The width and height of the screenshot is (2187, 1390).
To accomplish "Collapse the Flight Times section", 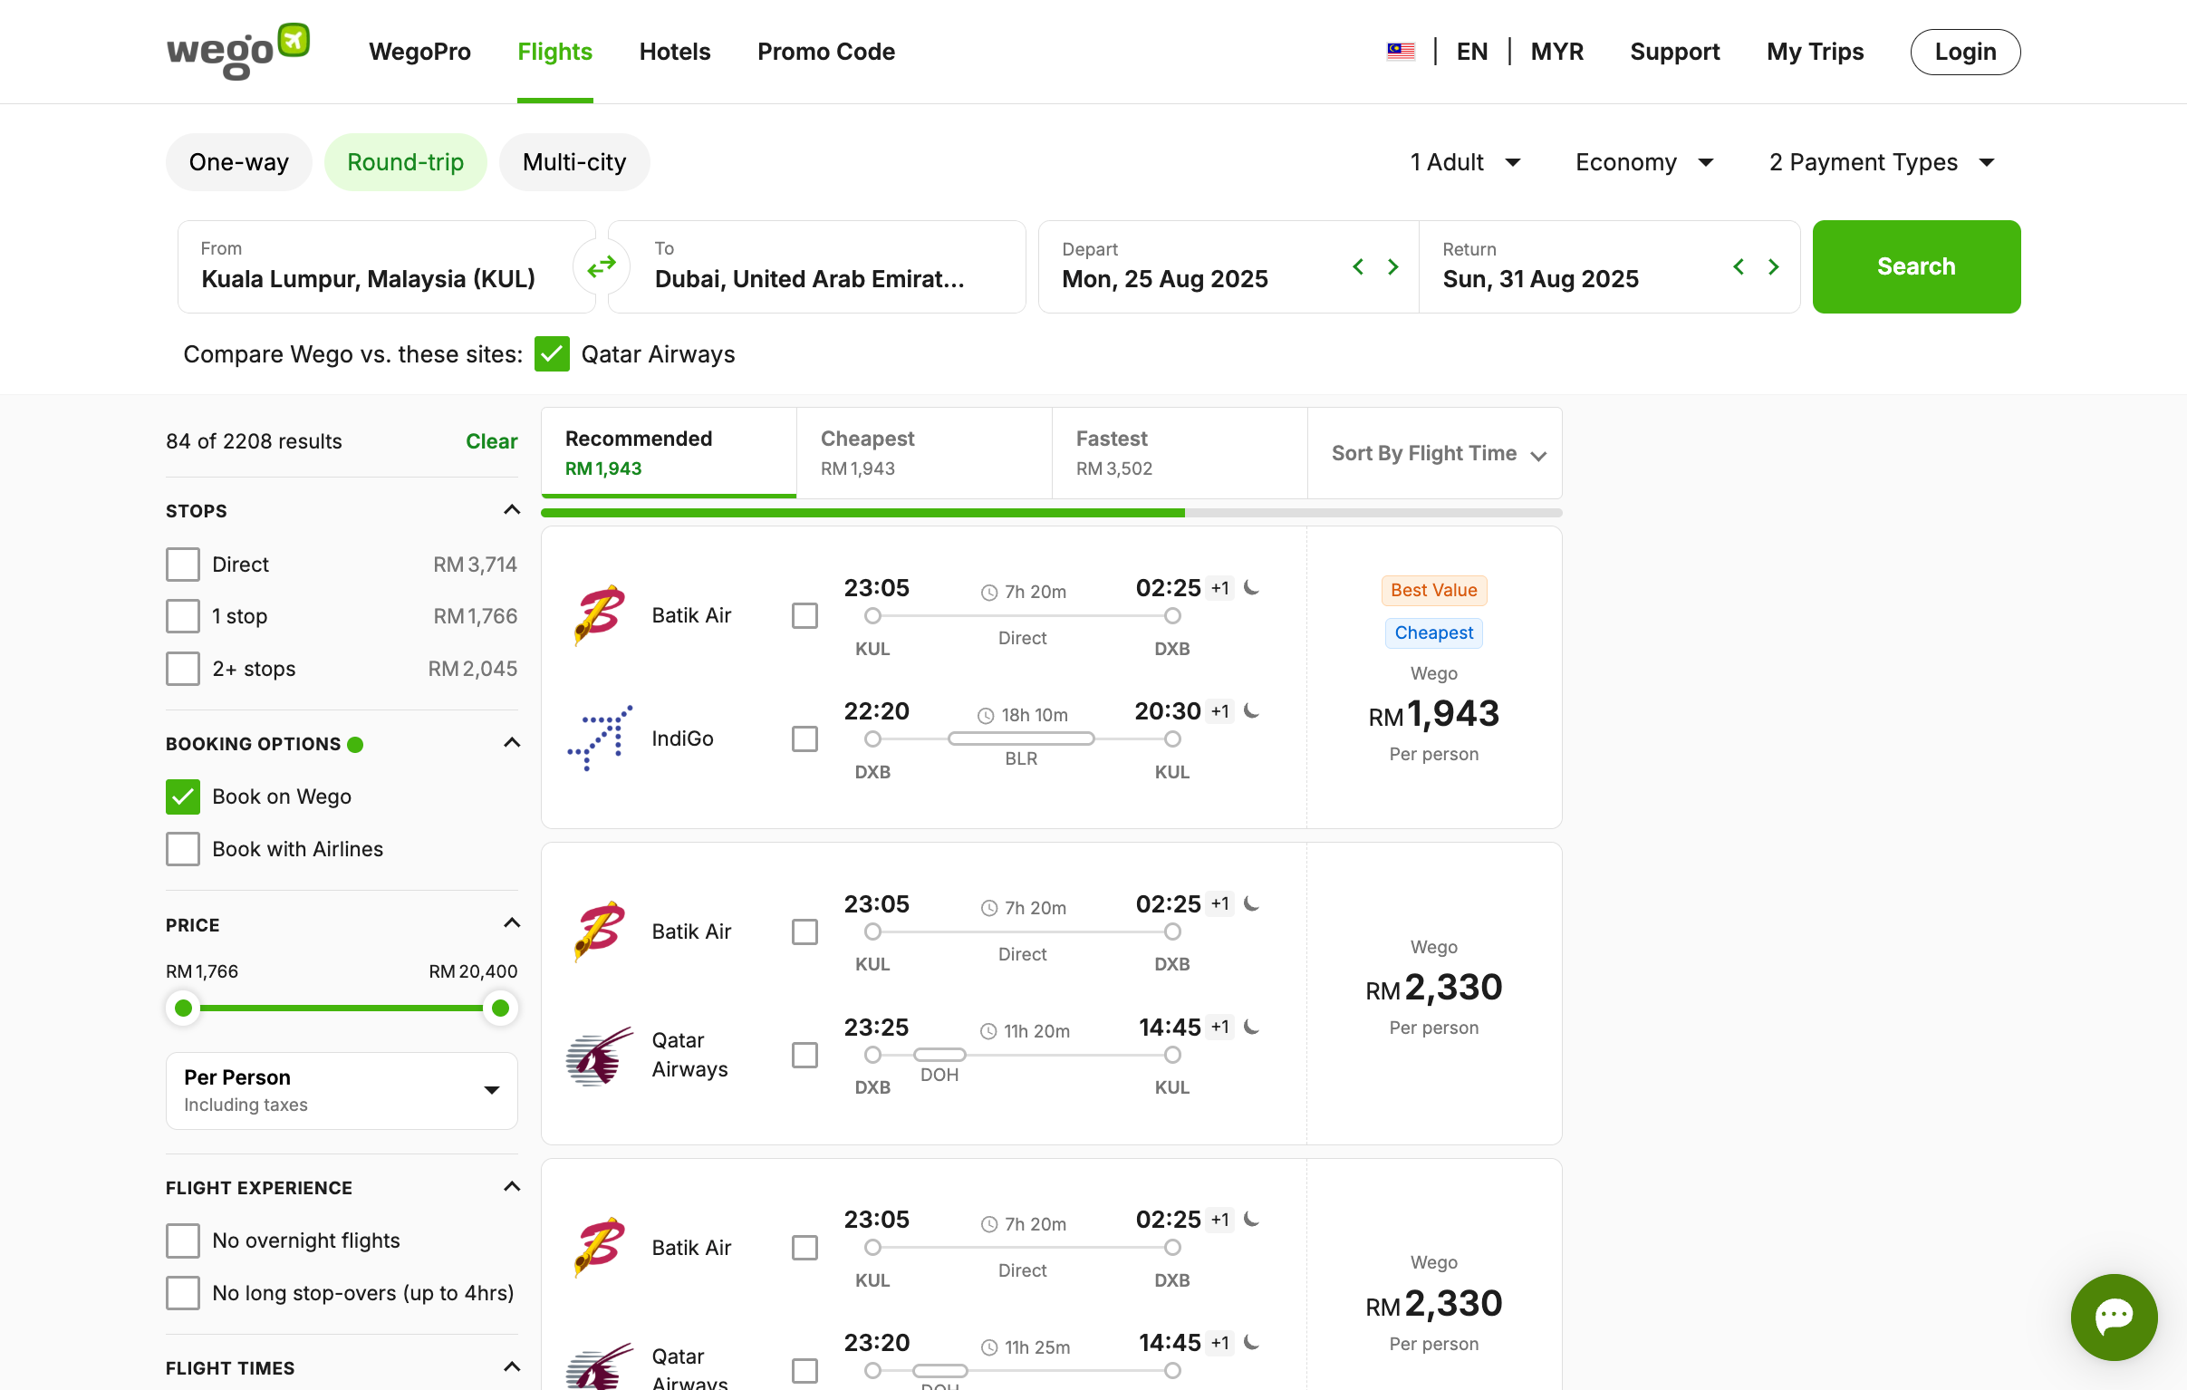I will pyautogui.click(x=511, y=1367).
